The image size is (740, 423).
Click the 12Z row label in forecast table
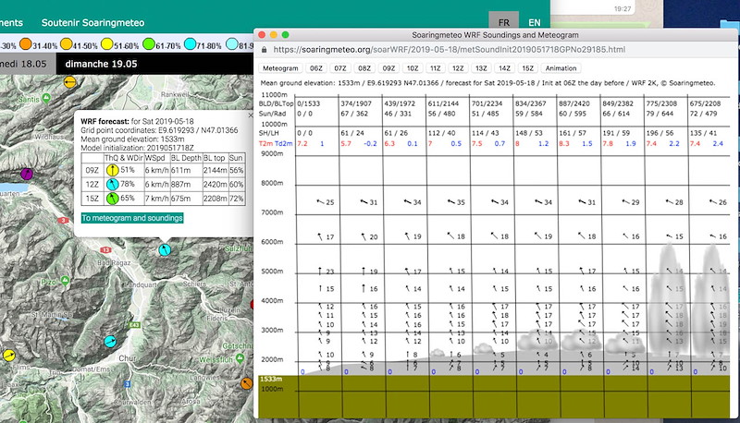click(92, 184)
